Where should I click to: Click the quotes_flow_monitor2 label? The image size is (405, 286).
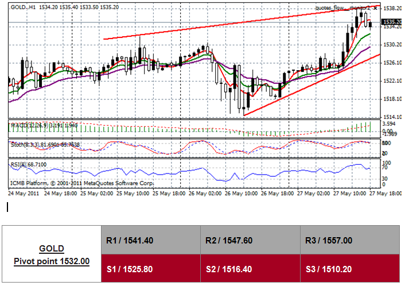343,8
